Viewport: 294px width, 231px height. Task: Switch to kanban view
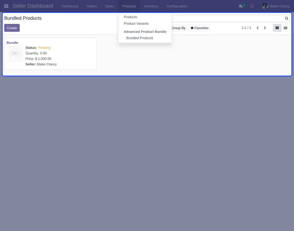coord(277,28)
